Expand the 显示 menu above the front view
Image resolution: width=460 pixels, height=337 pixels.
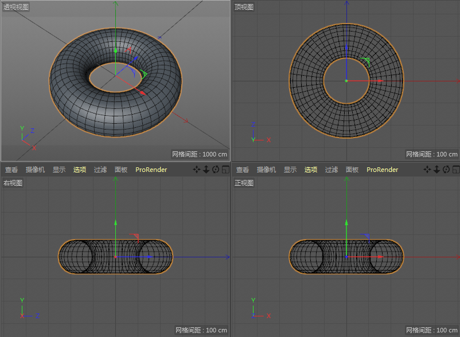click(x=290, y=170)
